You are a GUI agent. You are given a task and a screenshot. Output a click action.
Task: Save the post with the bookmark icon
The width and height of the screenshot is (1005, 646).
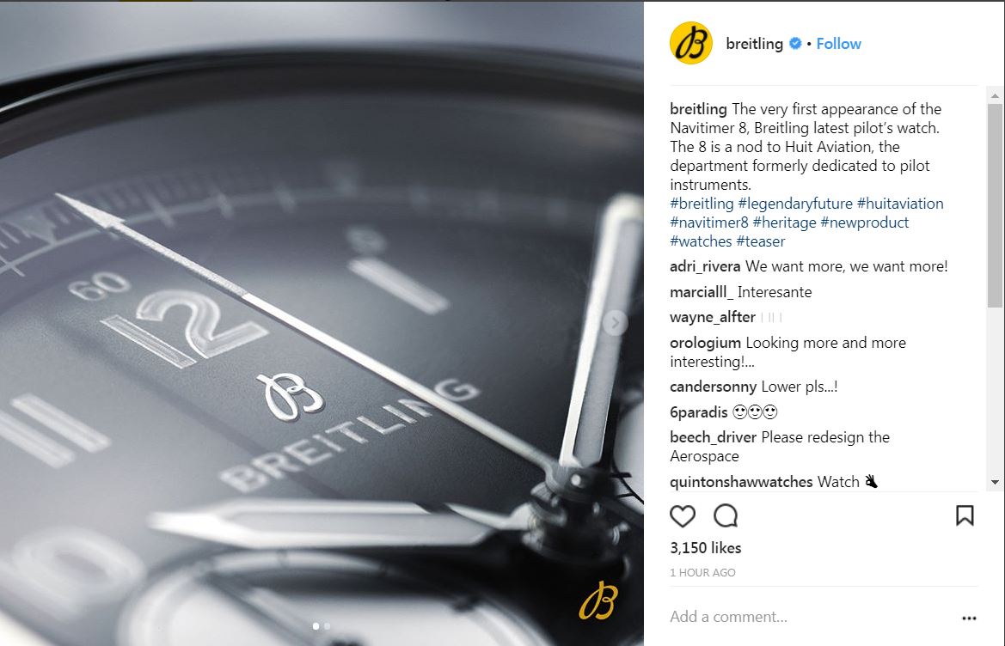965,515
